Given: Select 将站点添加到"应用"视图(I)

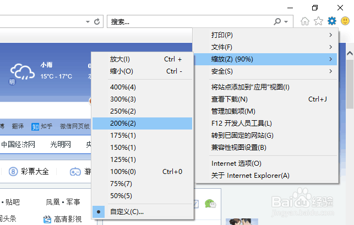Looking at the screenshot, I should pyautogui.click(x=265, y=87).
